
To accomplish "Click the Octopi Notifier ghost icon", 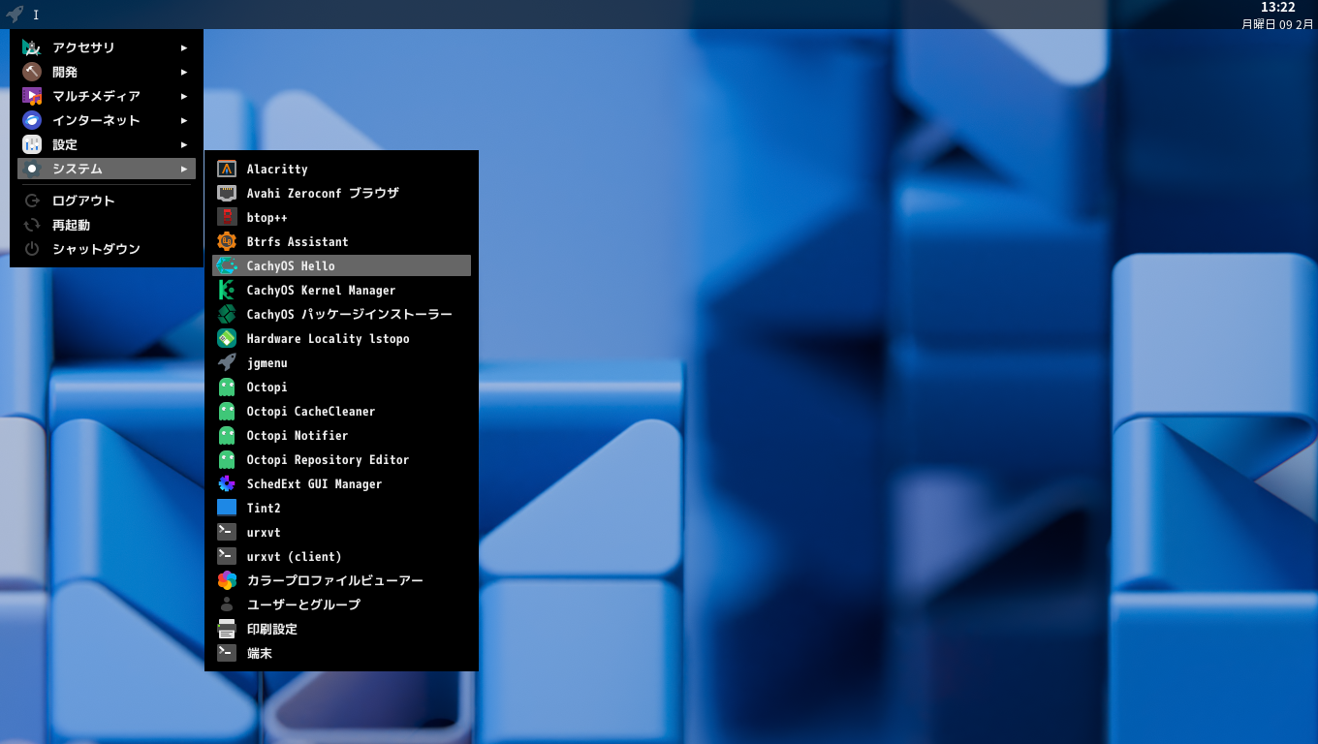I will pos(227,435).
